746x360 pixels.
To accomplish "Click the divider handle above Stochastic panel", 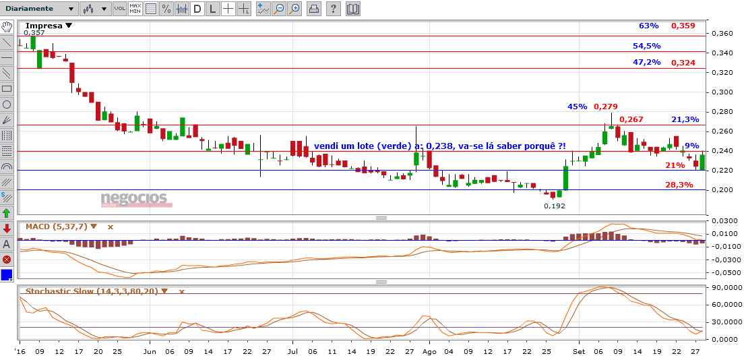I will point(381,282).
